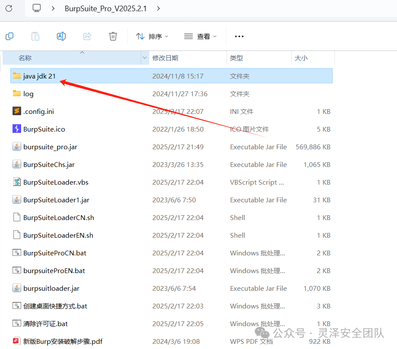Click the 569,886 KB size value
397x349 pixels.
pos(313,147)
